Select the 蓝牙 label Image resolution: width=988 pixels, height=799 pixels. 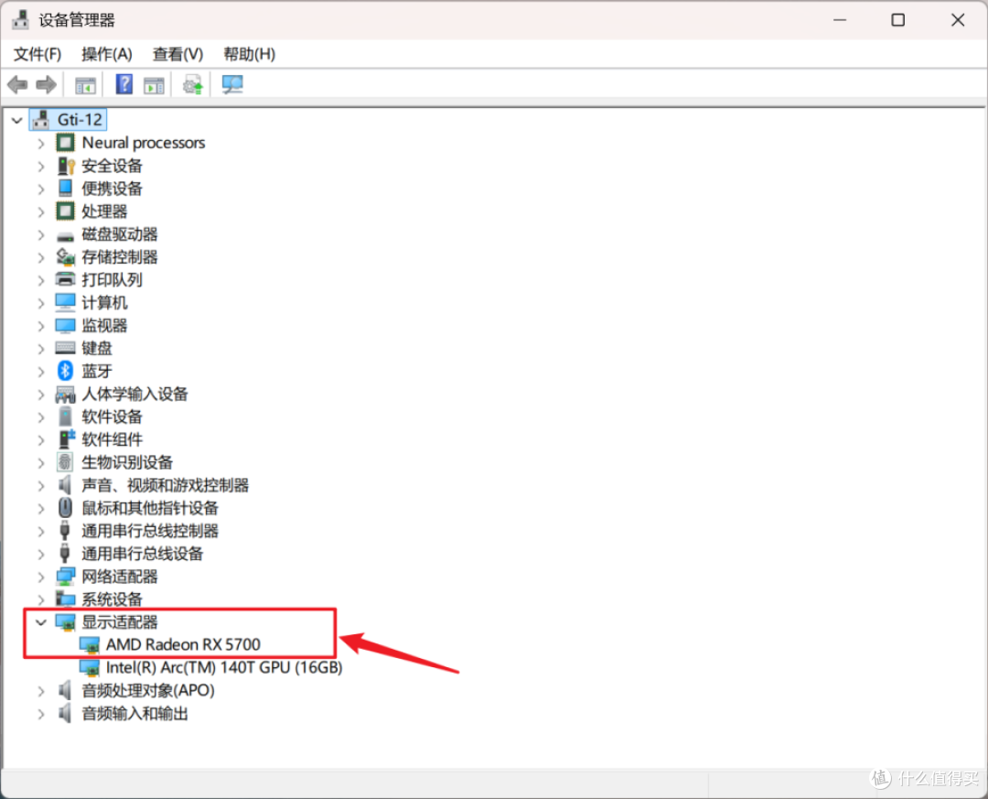(96, 371)
